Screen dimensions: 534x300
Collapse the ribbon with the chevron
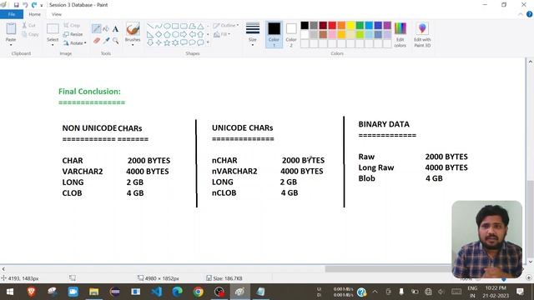(x=521, y=14)
